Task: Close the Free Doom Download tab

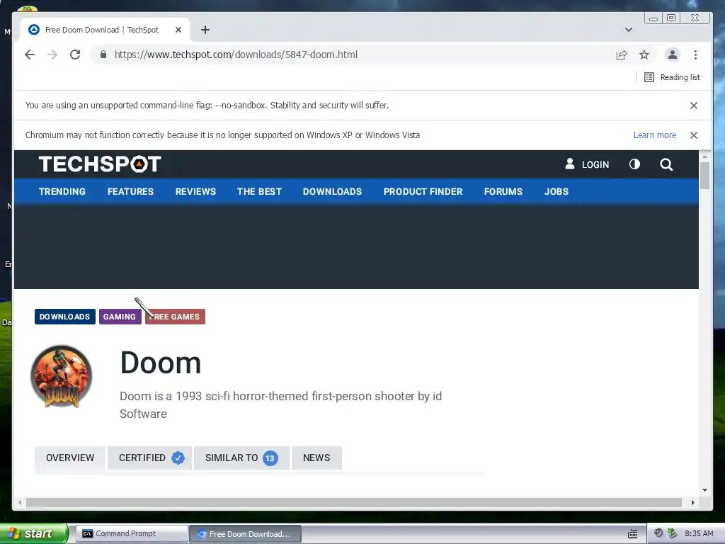Action: pos(178,30)
